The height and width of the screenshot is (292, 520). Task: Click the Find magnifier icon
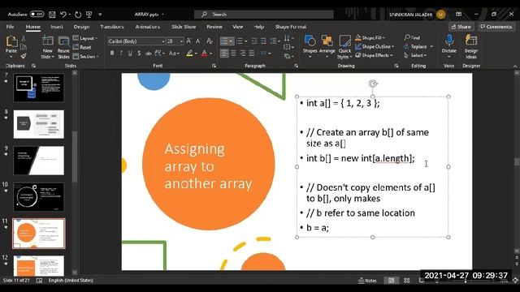point(412,37)
